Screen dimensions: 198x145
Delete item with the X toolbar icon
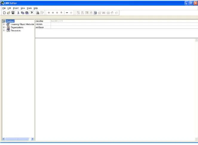[32, 13]
